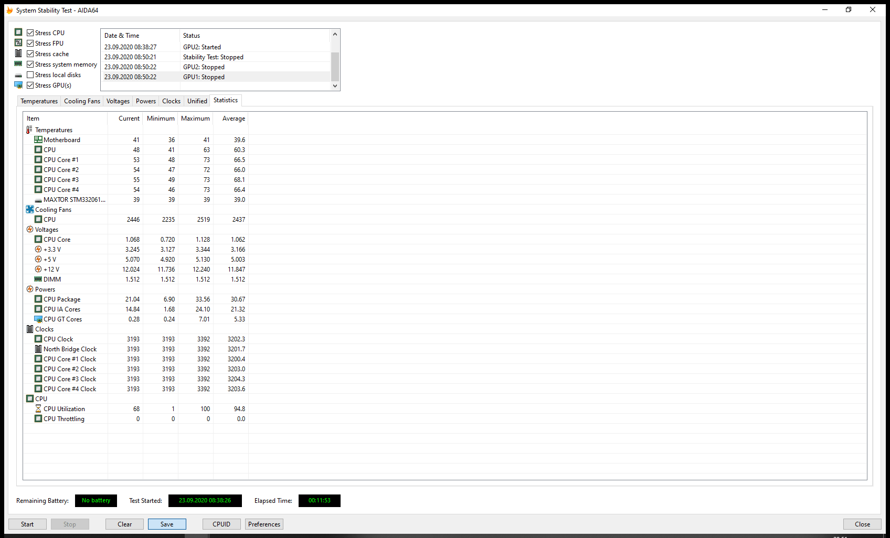This screenshot has width=890, height=538.
Task: Click the +5 V voltage icon
Action: click(38, 259)
